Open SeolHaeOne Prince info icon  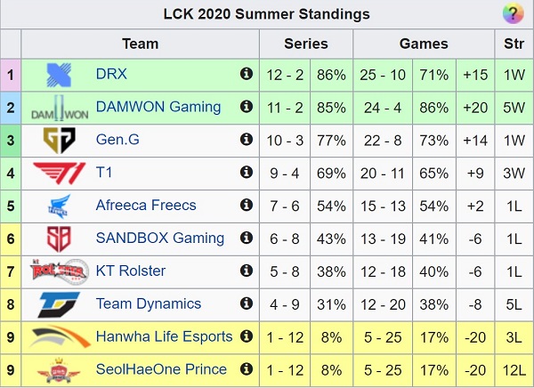(247, 369)
